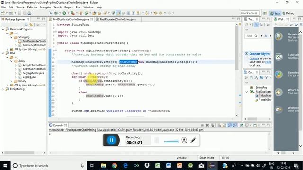The height and width of the screenshot is (170, 303).
Task: Click What's New icon on Welcome page
Action: 279,92
